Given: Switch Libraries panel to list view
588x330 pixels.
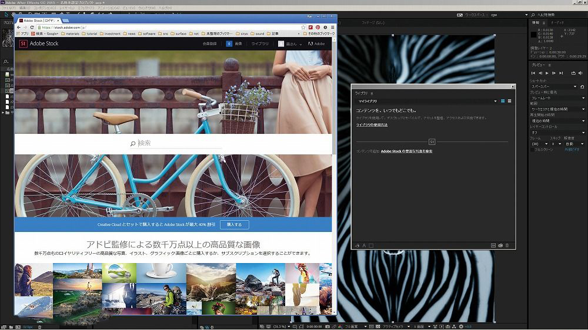Looking at the screenshot, I should coord(509,101).
